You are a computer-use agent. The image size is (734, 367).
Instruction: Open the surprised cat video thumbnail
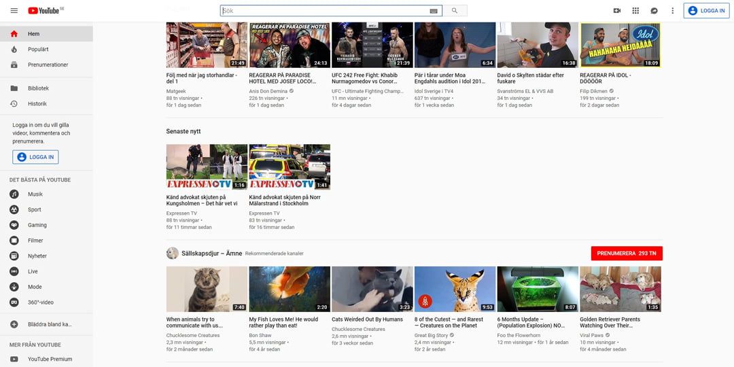207,290
